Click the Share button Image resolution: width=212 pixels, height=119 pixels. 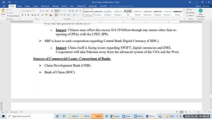coord(206,6)
